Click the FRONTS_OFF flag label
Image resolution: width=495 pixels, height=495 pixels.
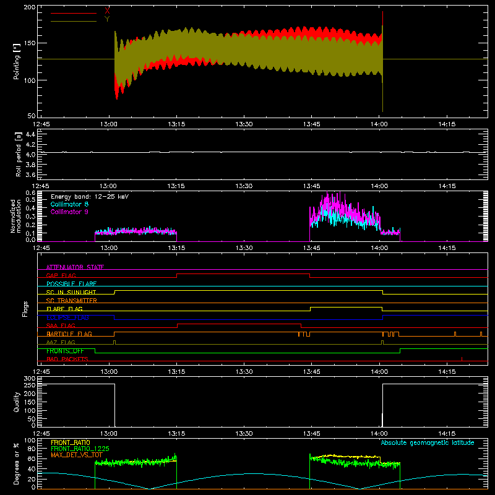pyautogui.click(x=65, y=351)
